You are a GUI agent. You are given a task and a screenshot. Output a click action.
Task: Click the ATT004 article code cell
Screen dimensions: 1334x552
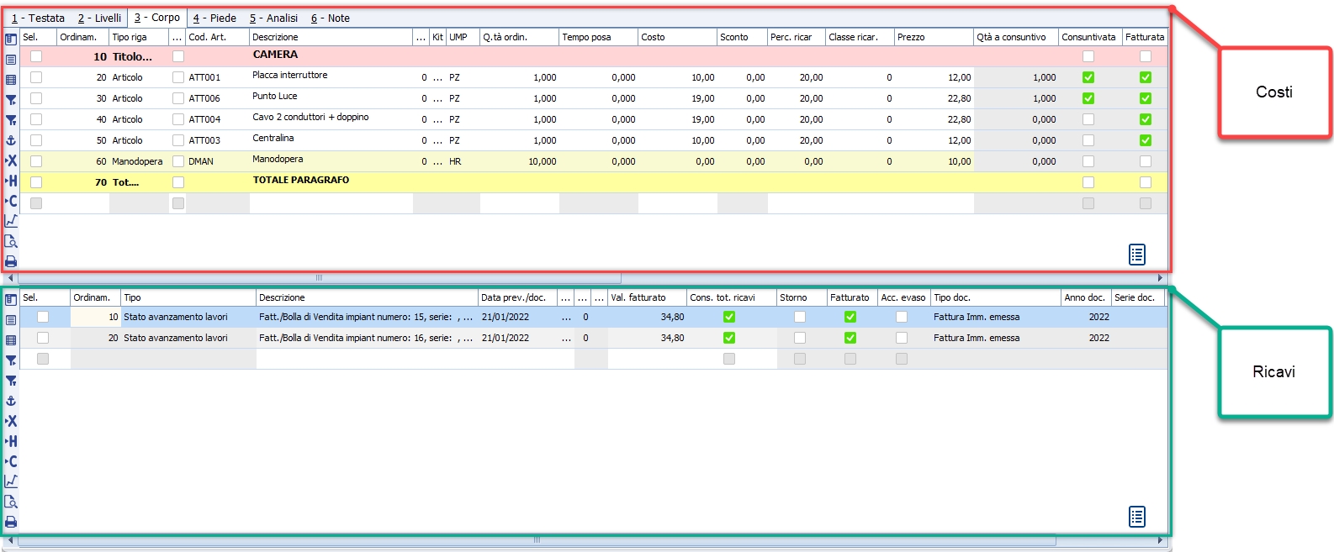click(x=205, y=119)
